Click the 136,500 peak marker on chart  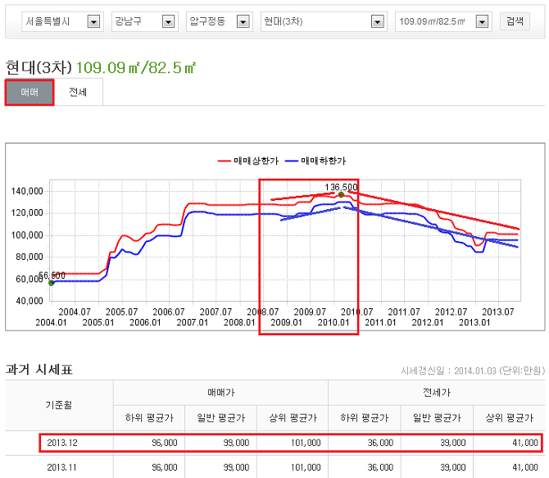341,194
